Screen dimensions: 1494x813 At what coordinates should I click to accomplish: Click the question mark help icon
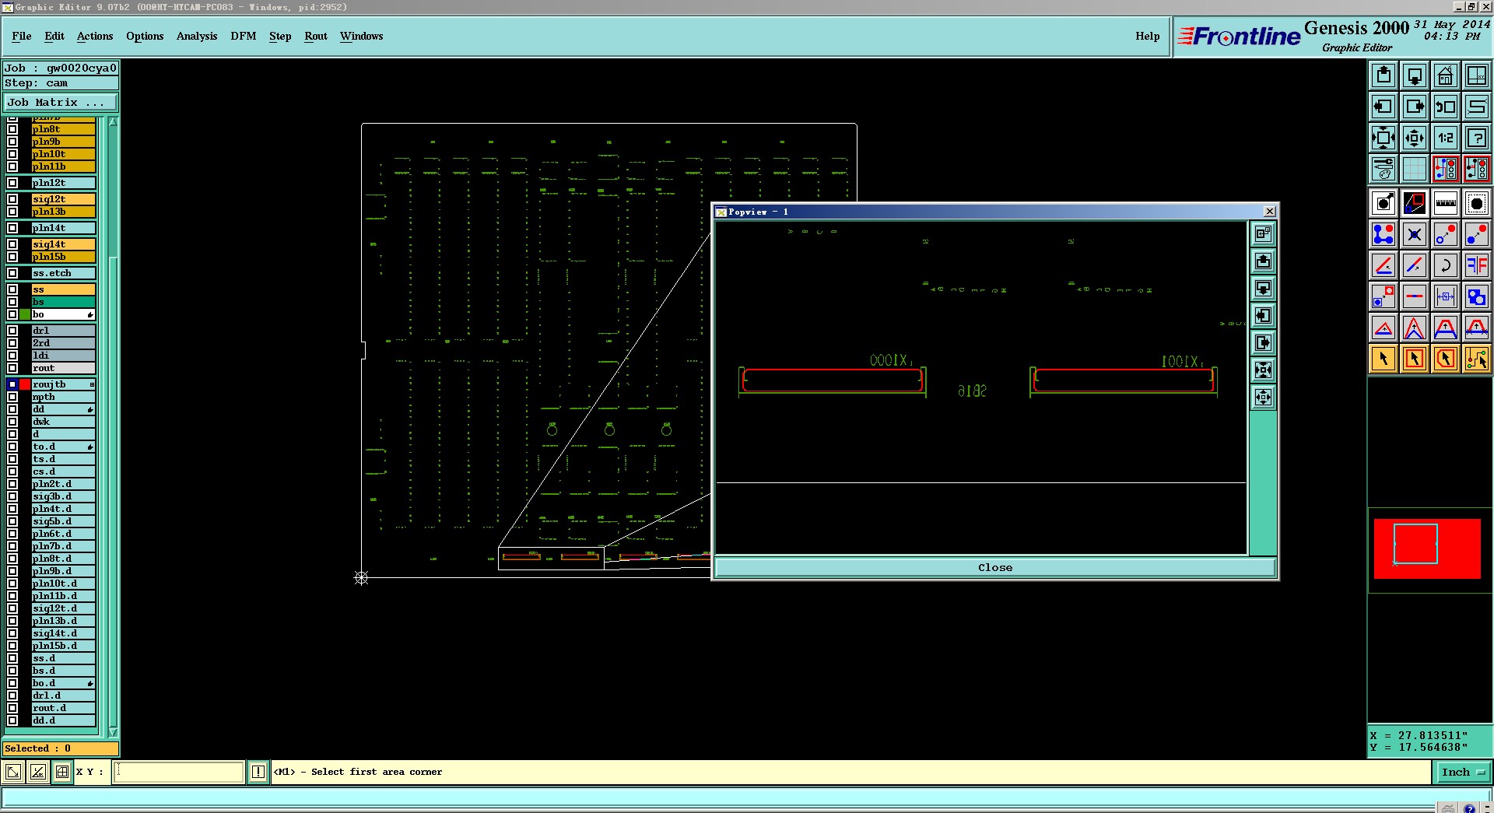click(x=1476, y=138)
